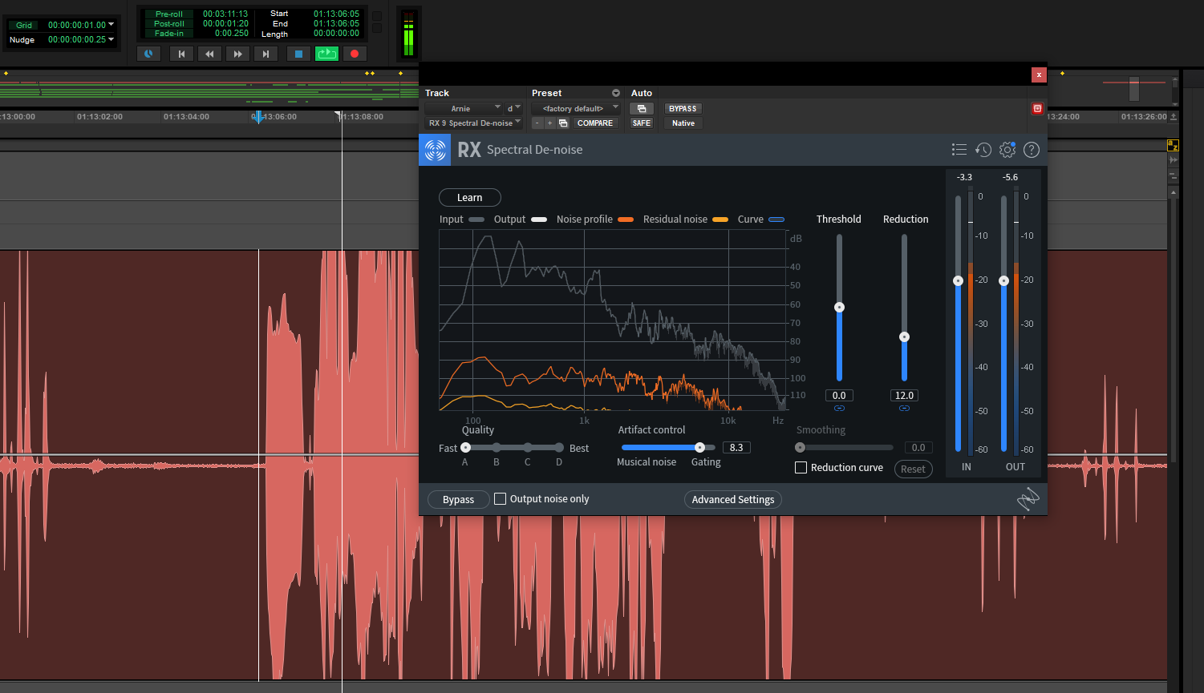Toggle the link icon under Threshold
The height and width of the screenshot is (693, 1204).
coord(839,408)
